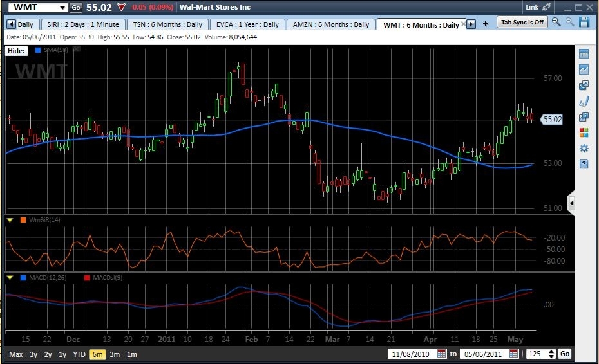Switch to EVCA : 1 Year : Daily tab
The image size is (599, 364).
pos(247,24)
